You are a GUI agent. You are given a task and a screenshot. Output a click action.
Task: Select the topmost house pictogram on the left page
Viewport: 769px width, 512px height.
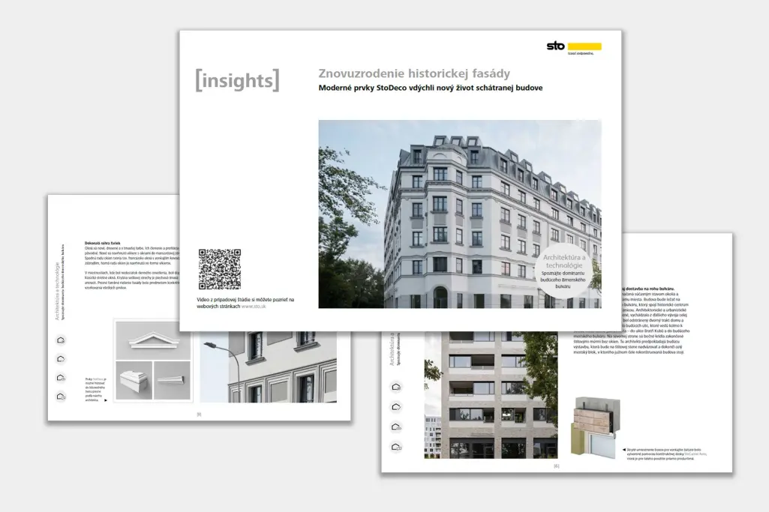(60, 340)
